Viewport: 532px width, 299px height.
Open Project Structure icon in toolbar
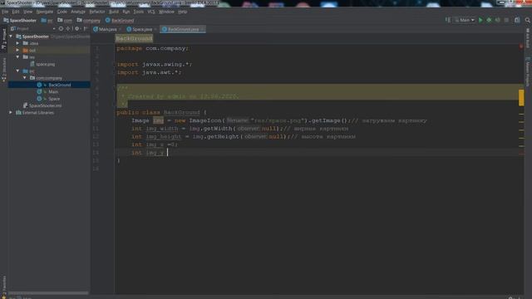point(517,20)
